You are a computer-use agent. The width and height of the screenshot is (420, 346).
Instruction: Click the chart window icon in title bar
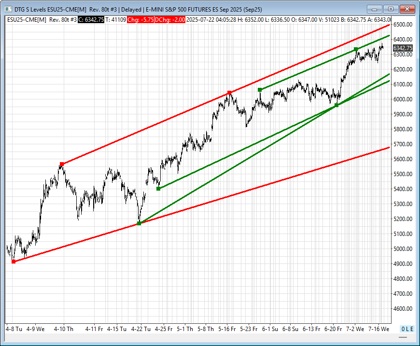click(x=8, y=9)
